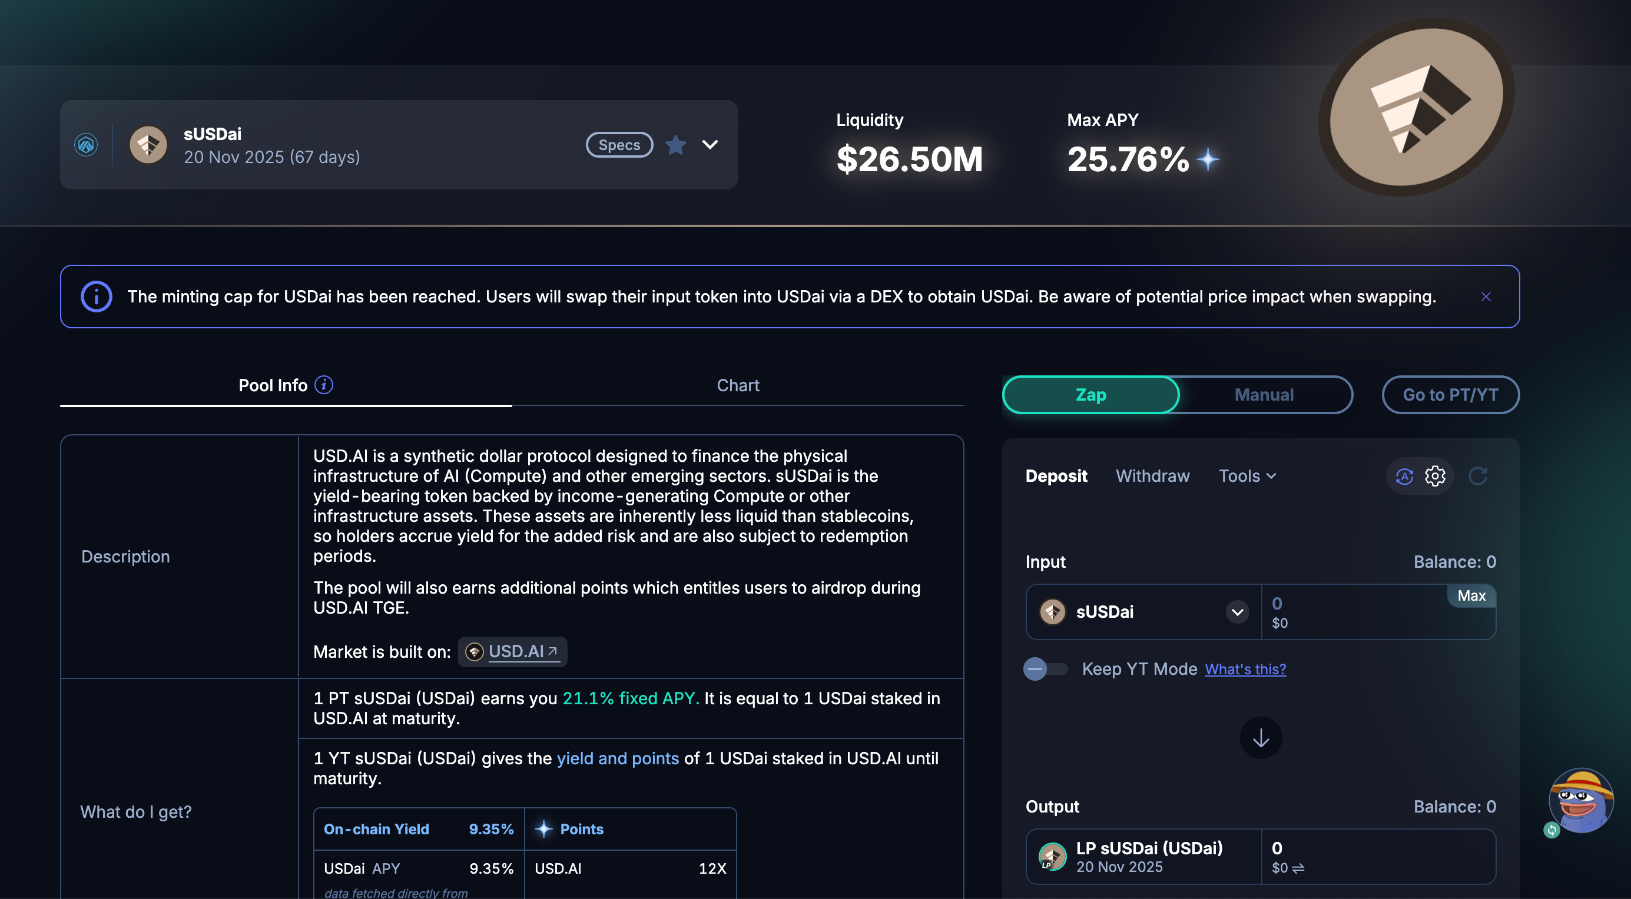Screen dimensions: 1631x899
Task: Click the Pool Info information icon
Action: [x=323, y=385]
